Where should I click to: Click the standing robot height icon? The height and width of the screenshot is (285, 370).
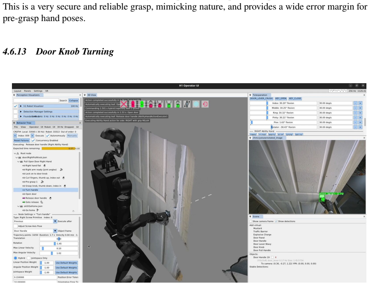click(x=187, y=104)
